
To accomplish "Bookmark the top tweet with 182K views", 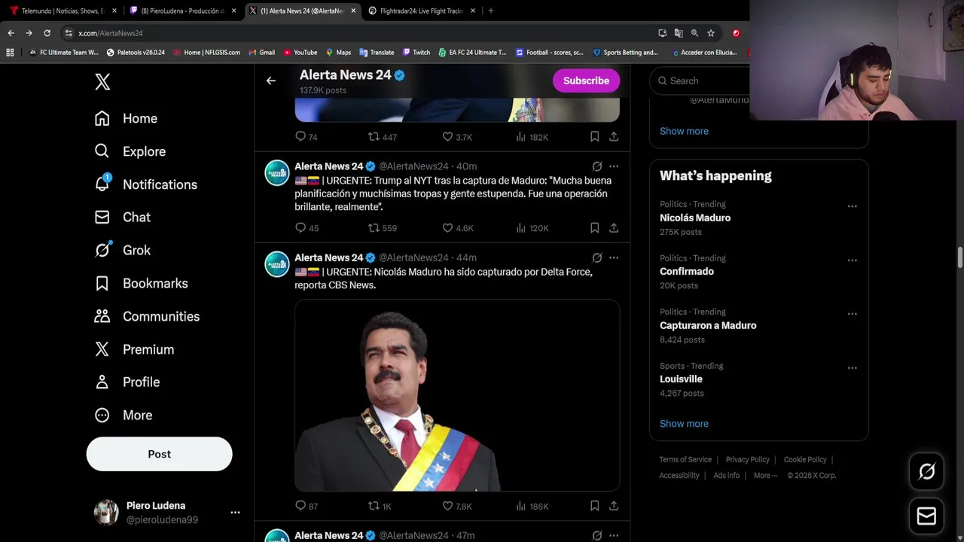I will tap(594, 137).
